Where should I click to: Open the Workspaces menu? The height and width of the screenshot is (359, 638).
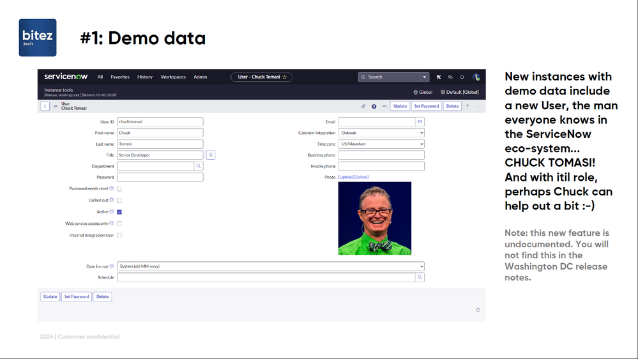click(173, 77)
